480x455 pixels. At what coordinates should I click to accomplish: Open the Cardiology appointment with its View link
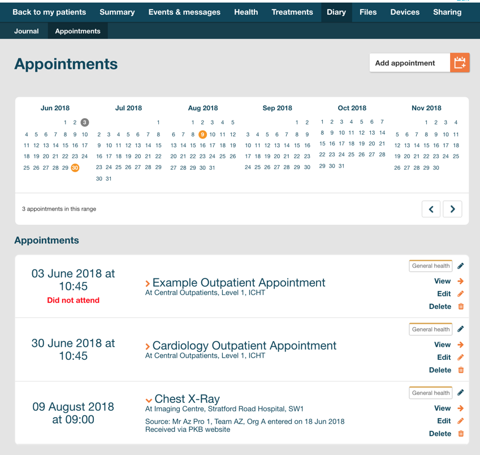point(442,344)
